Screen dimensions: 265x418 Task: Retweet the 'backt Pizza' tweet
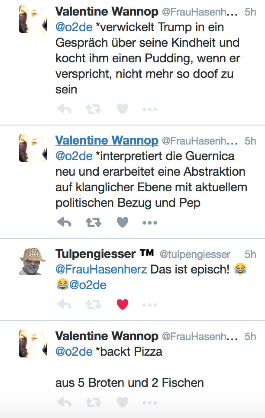coord(93,403)
